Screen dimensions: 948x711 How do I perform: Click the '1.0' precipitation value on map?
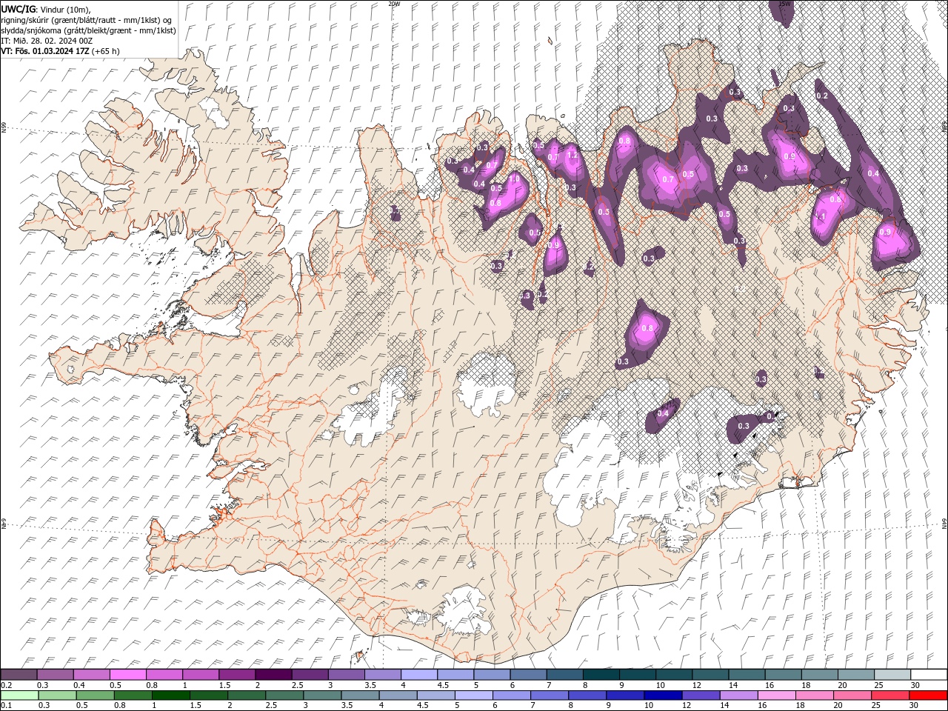click(514, 179)
